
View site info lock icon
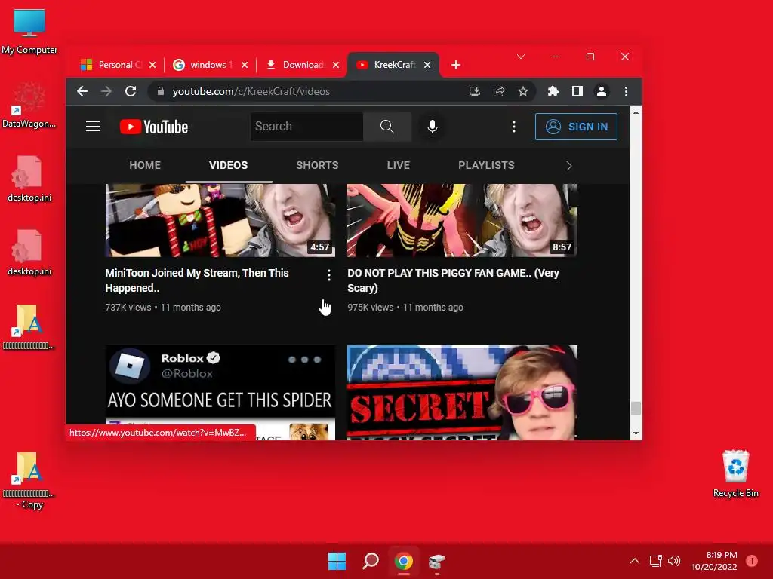click(x=160, y=91)
